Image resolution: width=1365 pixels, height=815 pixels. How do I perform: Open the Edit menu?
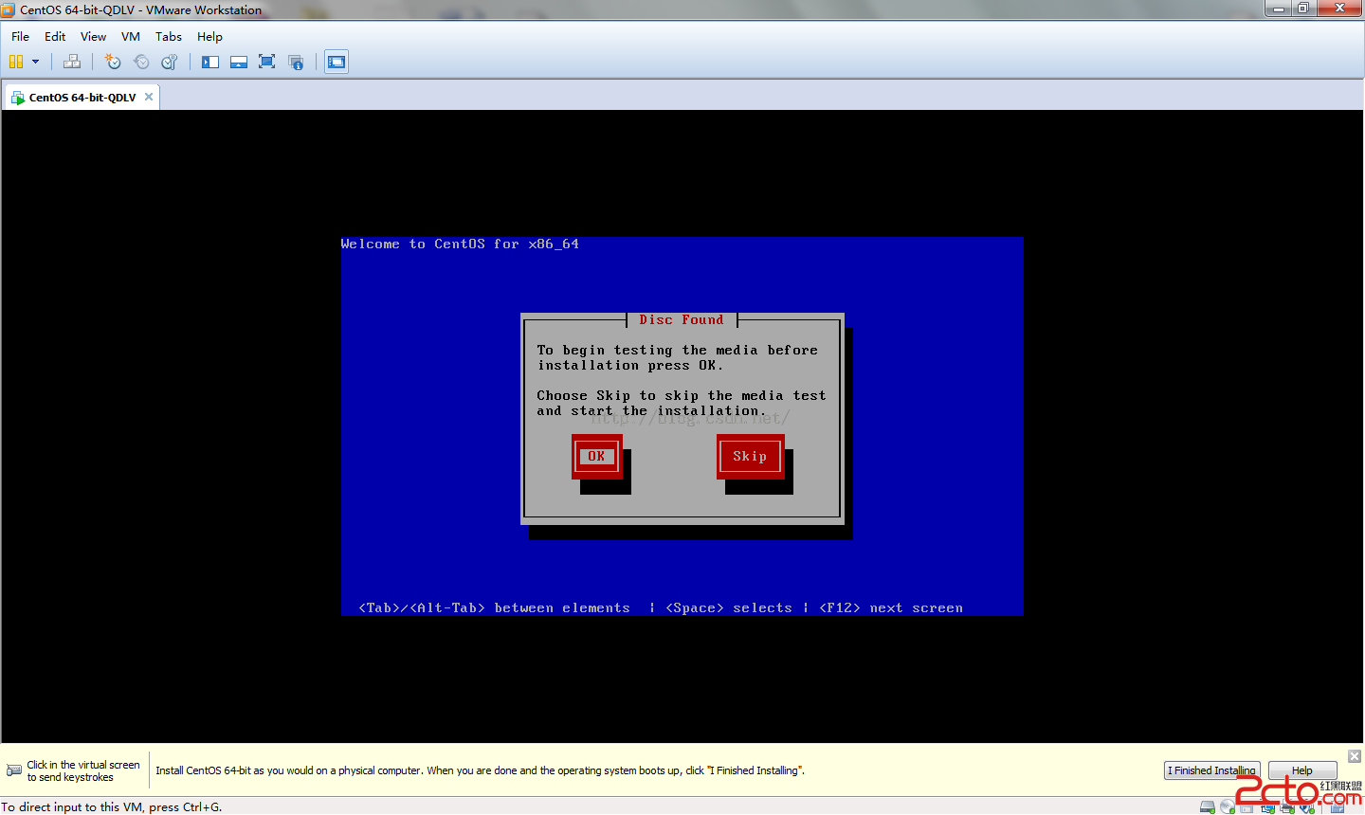pos(55,37)
